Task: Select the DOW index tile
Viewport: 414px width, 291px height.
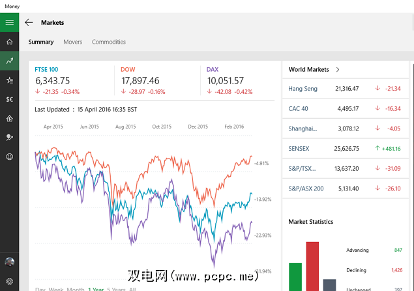Action: pos(129,69)
